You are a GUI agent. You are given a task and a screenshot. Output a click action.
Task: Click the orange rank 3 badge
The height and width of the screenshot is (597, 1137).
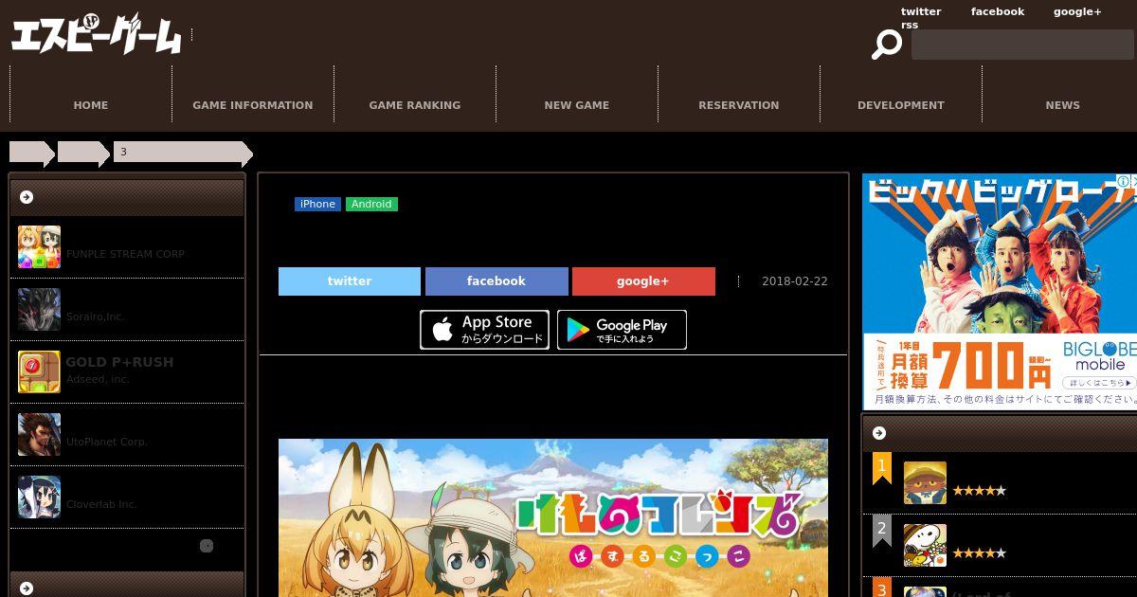pos(882,588)
